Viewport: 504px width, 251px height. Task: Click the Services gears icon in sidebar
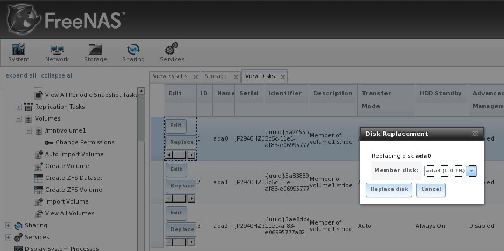pyautogui.click(x=18, y=237)
